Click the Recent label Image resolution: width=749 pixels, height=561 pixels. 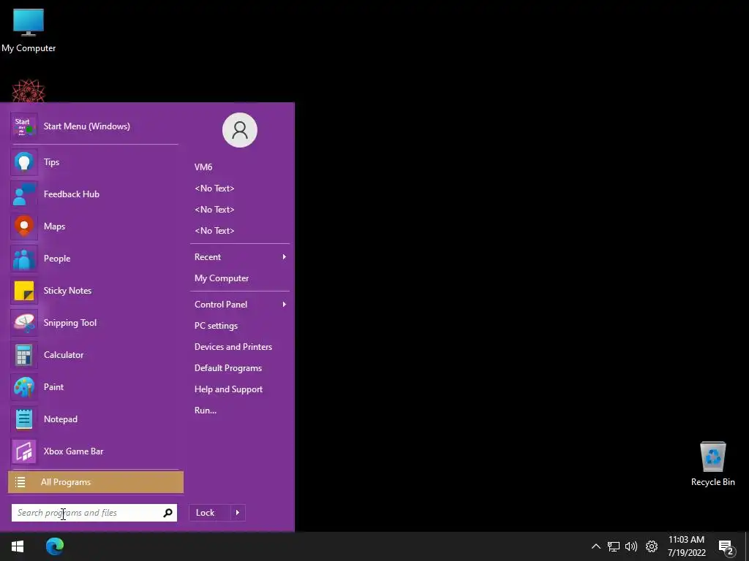(207, 257)
